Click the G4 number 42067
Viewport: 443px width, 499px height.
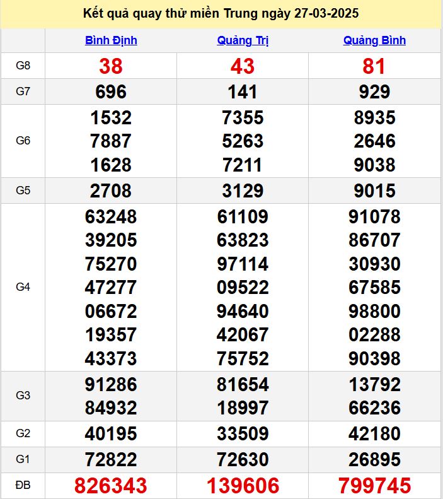(x=243, y=335)
